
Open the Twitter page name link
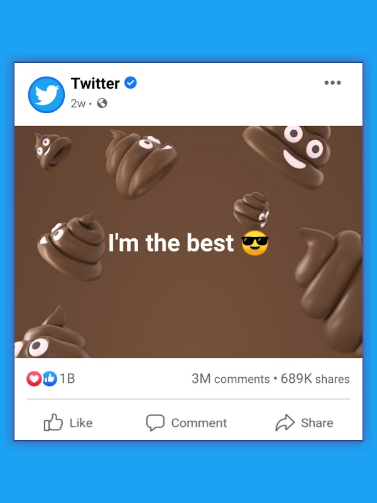click(95, 83)
